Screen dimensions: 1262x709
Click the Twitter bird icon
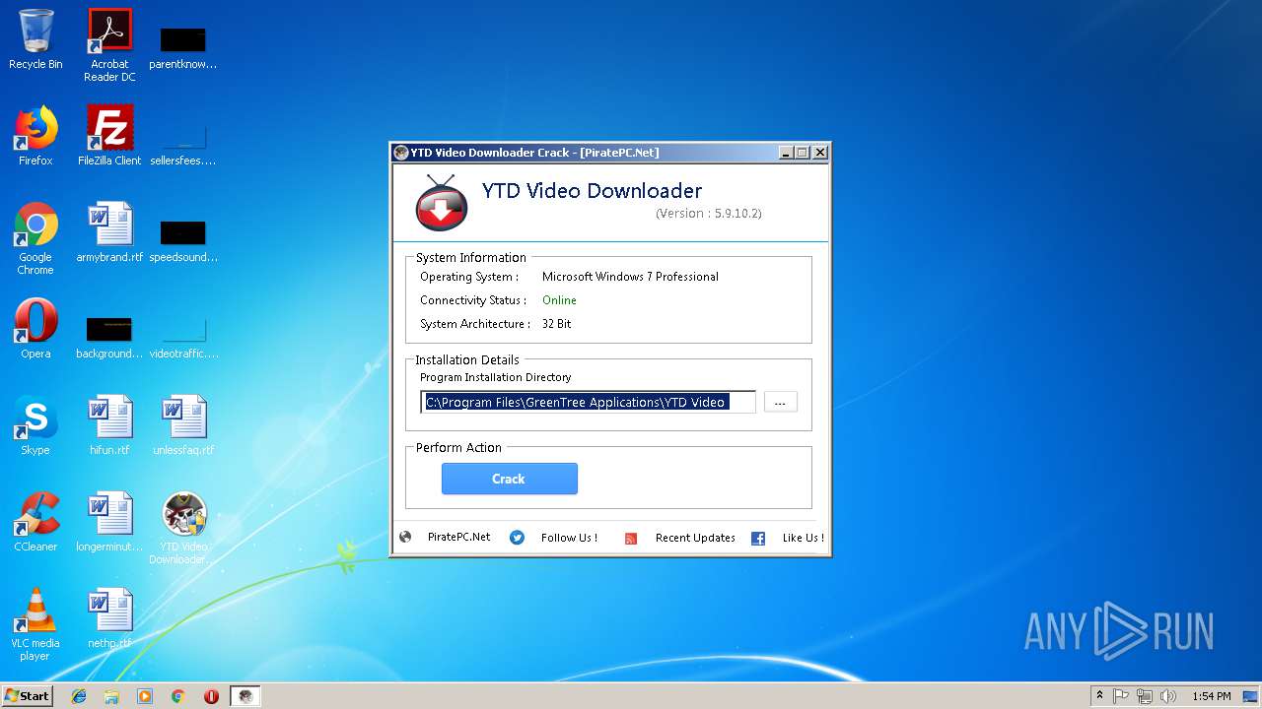click(517, 538)
